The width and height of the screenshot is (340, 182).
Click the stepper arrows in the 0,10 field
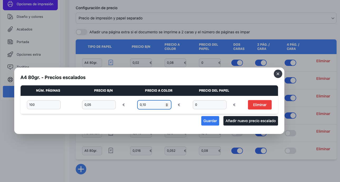point(167,105)
